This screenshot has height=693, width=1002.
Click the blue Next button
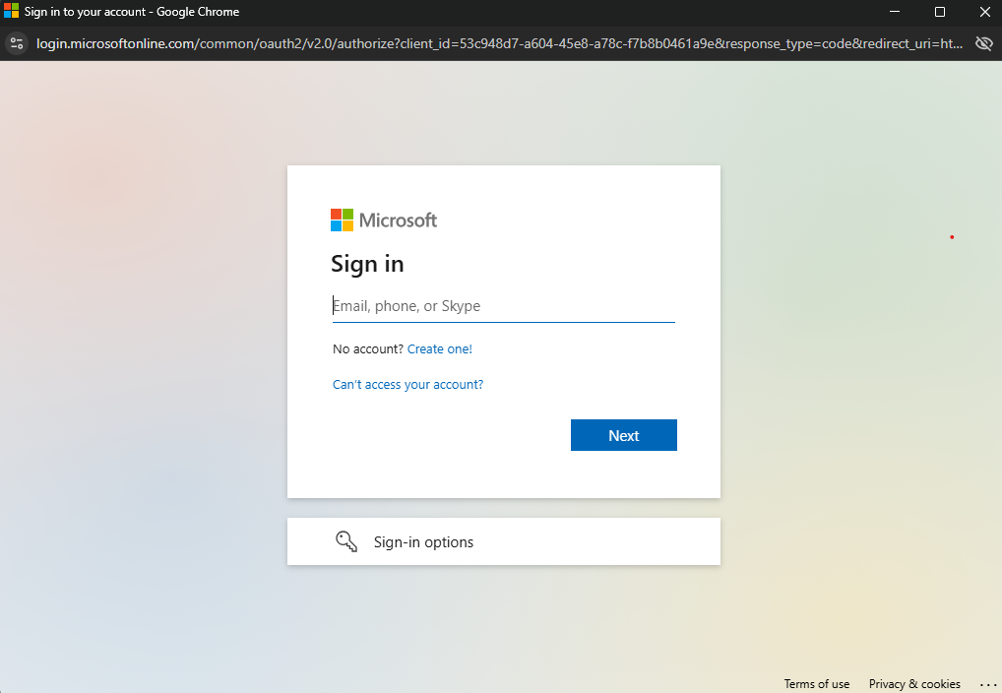[624, 435]
